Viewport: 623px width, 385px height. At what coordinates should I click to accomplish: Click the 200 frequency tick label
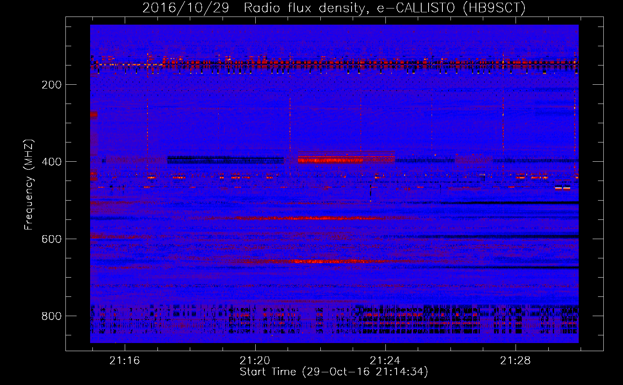pos(52,85)
